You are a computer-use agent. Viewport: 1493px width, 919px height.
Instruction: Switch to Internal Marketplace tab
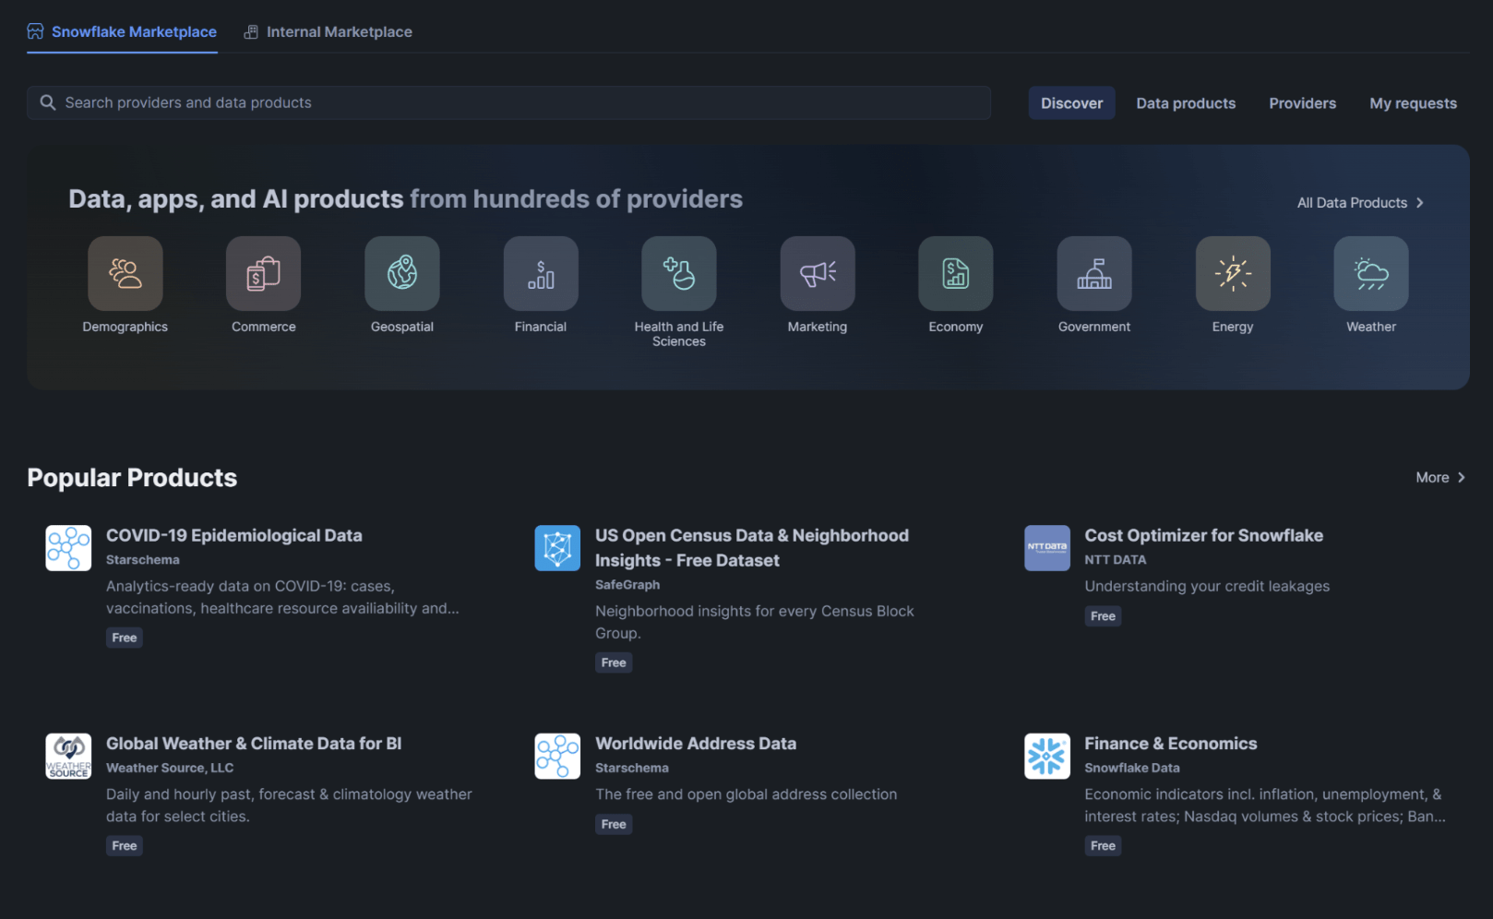[328, 32]
